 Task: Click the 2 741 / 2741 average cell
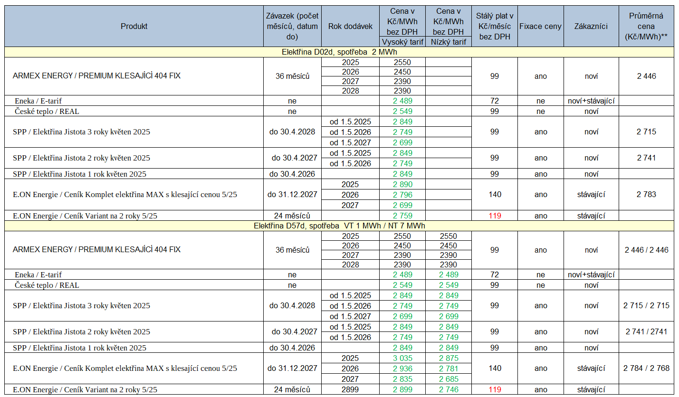point(646,331)
